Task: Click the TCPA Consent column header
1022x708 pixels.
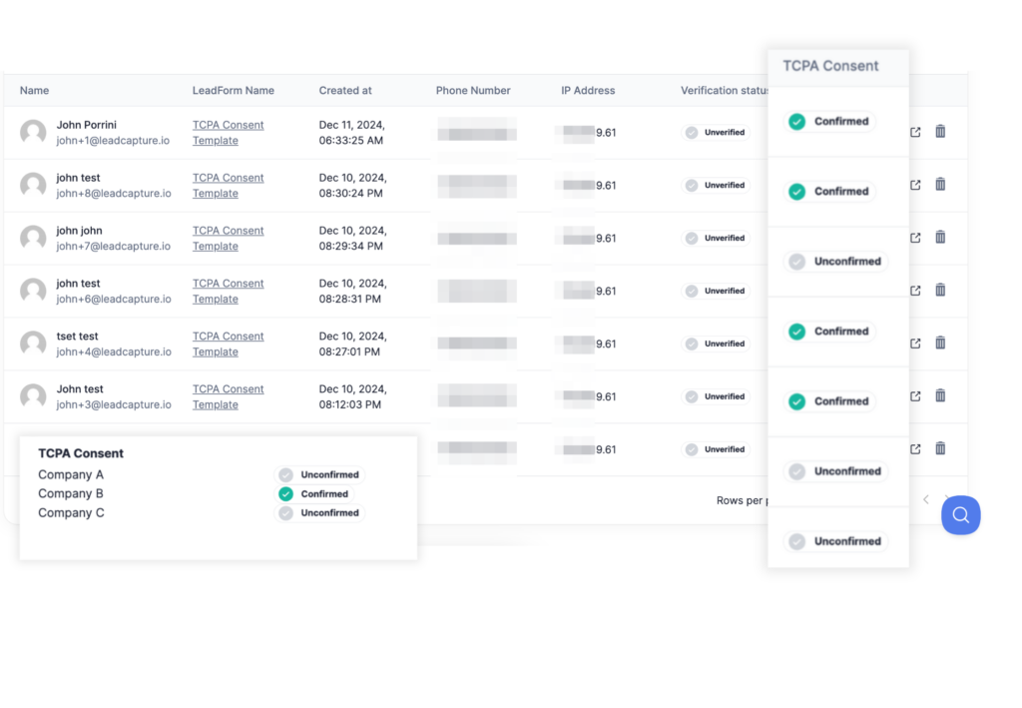Action: pos(830,66)
